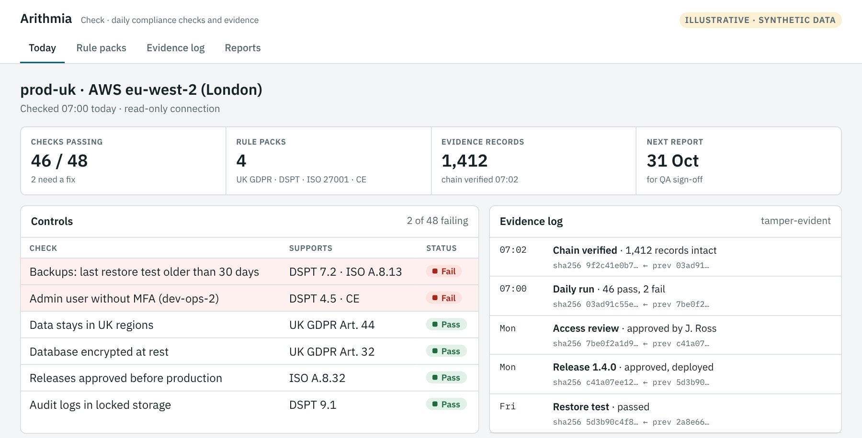Image resolution: width=862 pixels, height=438 pixels.
Task: Click 'DSPT 7.2 · ISO A.8.13' supports cell
Action: click(x=345, y=272)
